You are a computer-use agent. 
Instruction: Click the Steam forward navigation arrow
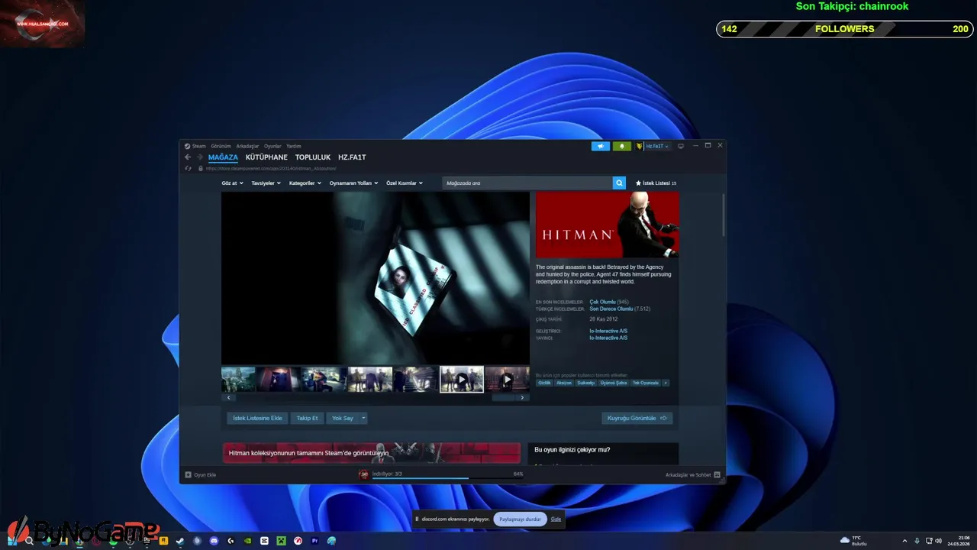200,157
